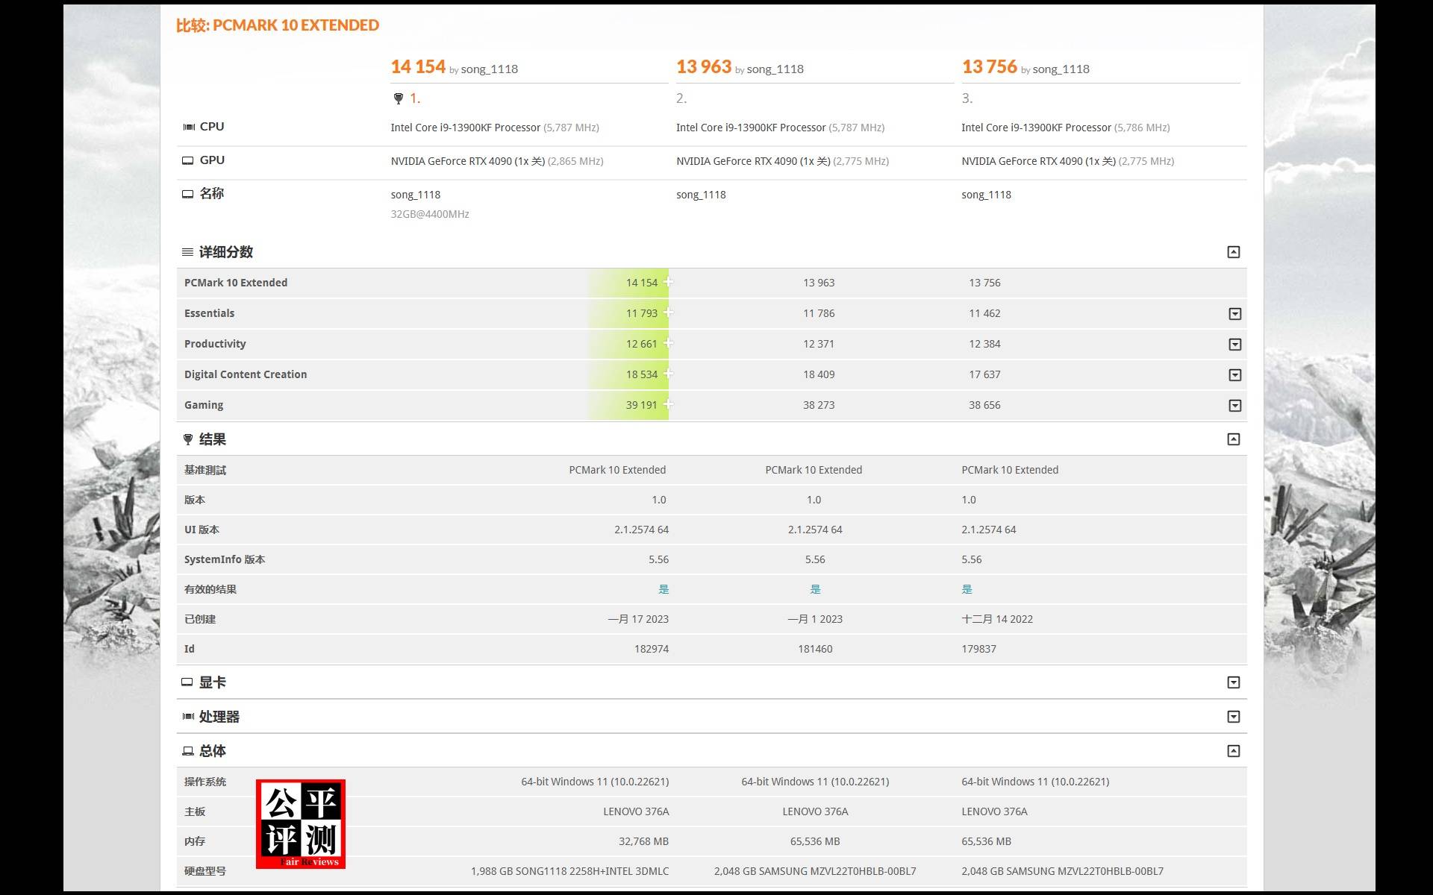Expand the Productivity row details

pyautogui.click(x=1234, y=345)
